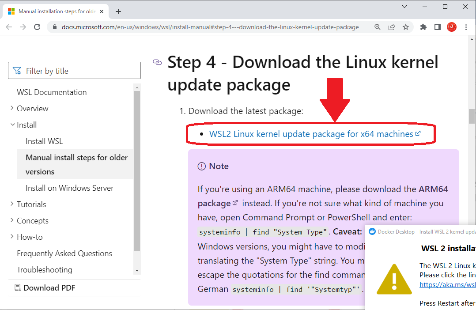Select the Manual installation steps tab
The width and height of the screenshot is (476, 310).
pyautogui.click(x=56, y=11)
